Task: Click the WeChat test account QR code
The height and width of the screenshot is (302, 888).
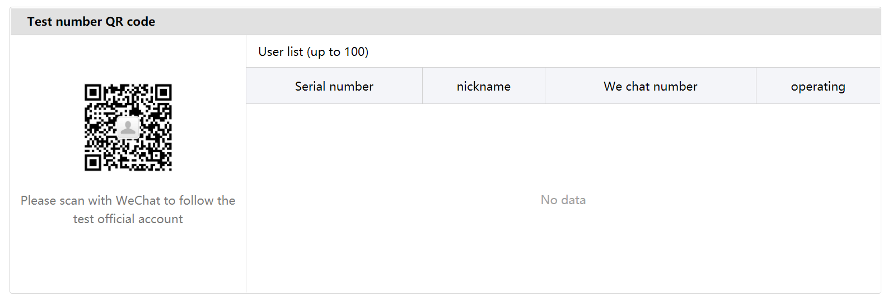Action: tap(128, 128)
